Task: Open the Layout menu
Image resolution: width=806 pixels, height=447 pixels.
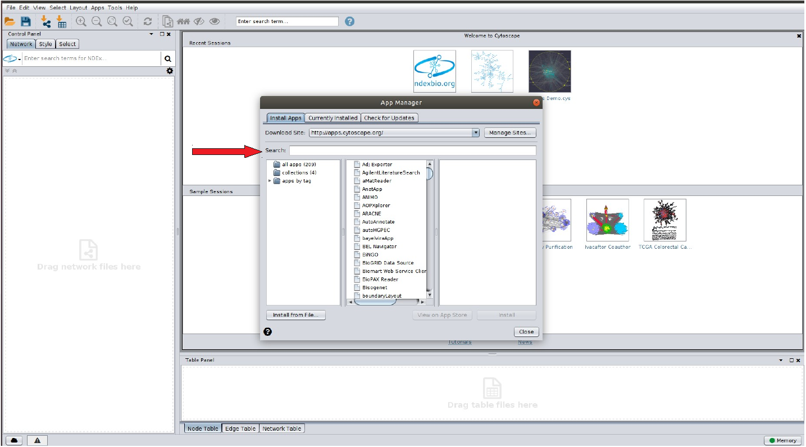Action: 78,8
